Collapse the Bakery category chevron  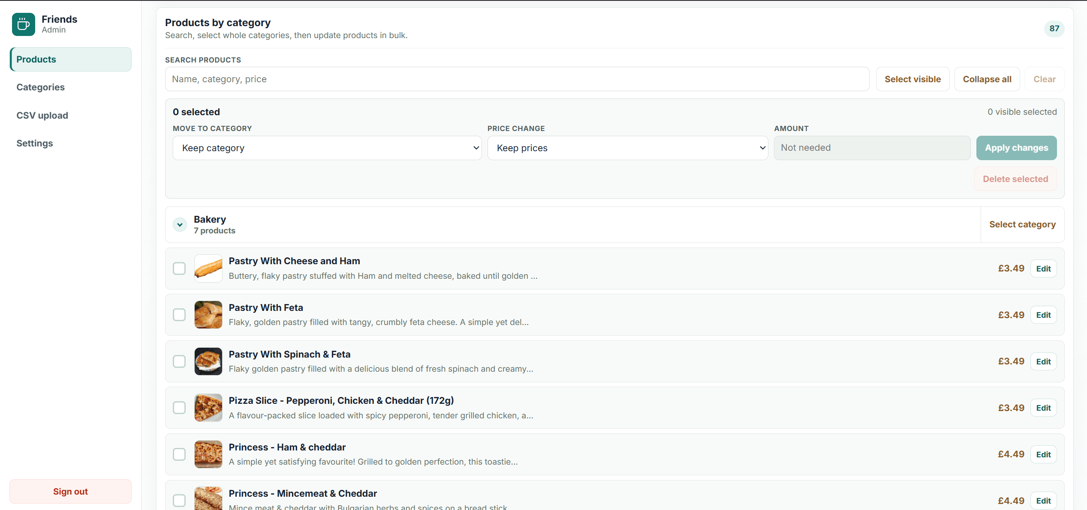pos(180,225)
